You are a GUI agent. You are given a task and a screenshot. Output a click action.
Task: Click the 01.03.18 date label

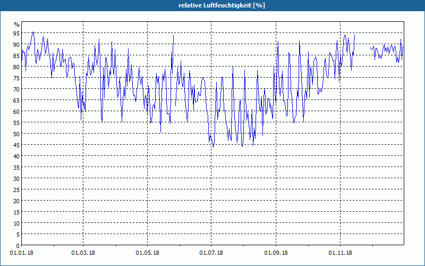(x=83, y=253)
